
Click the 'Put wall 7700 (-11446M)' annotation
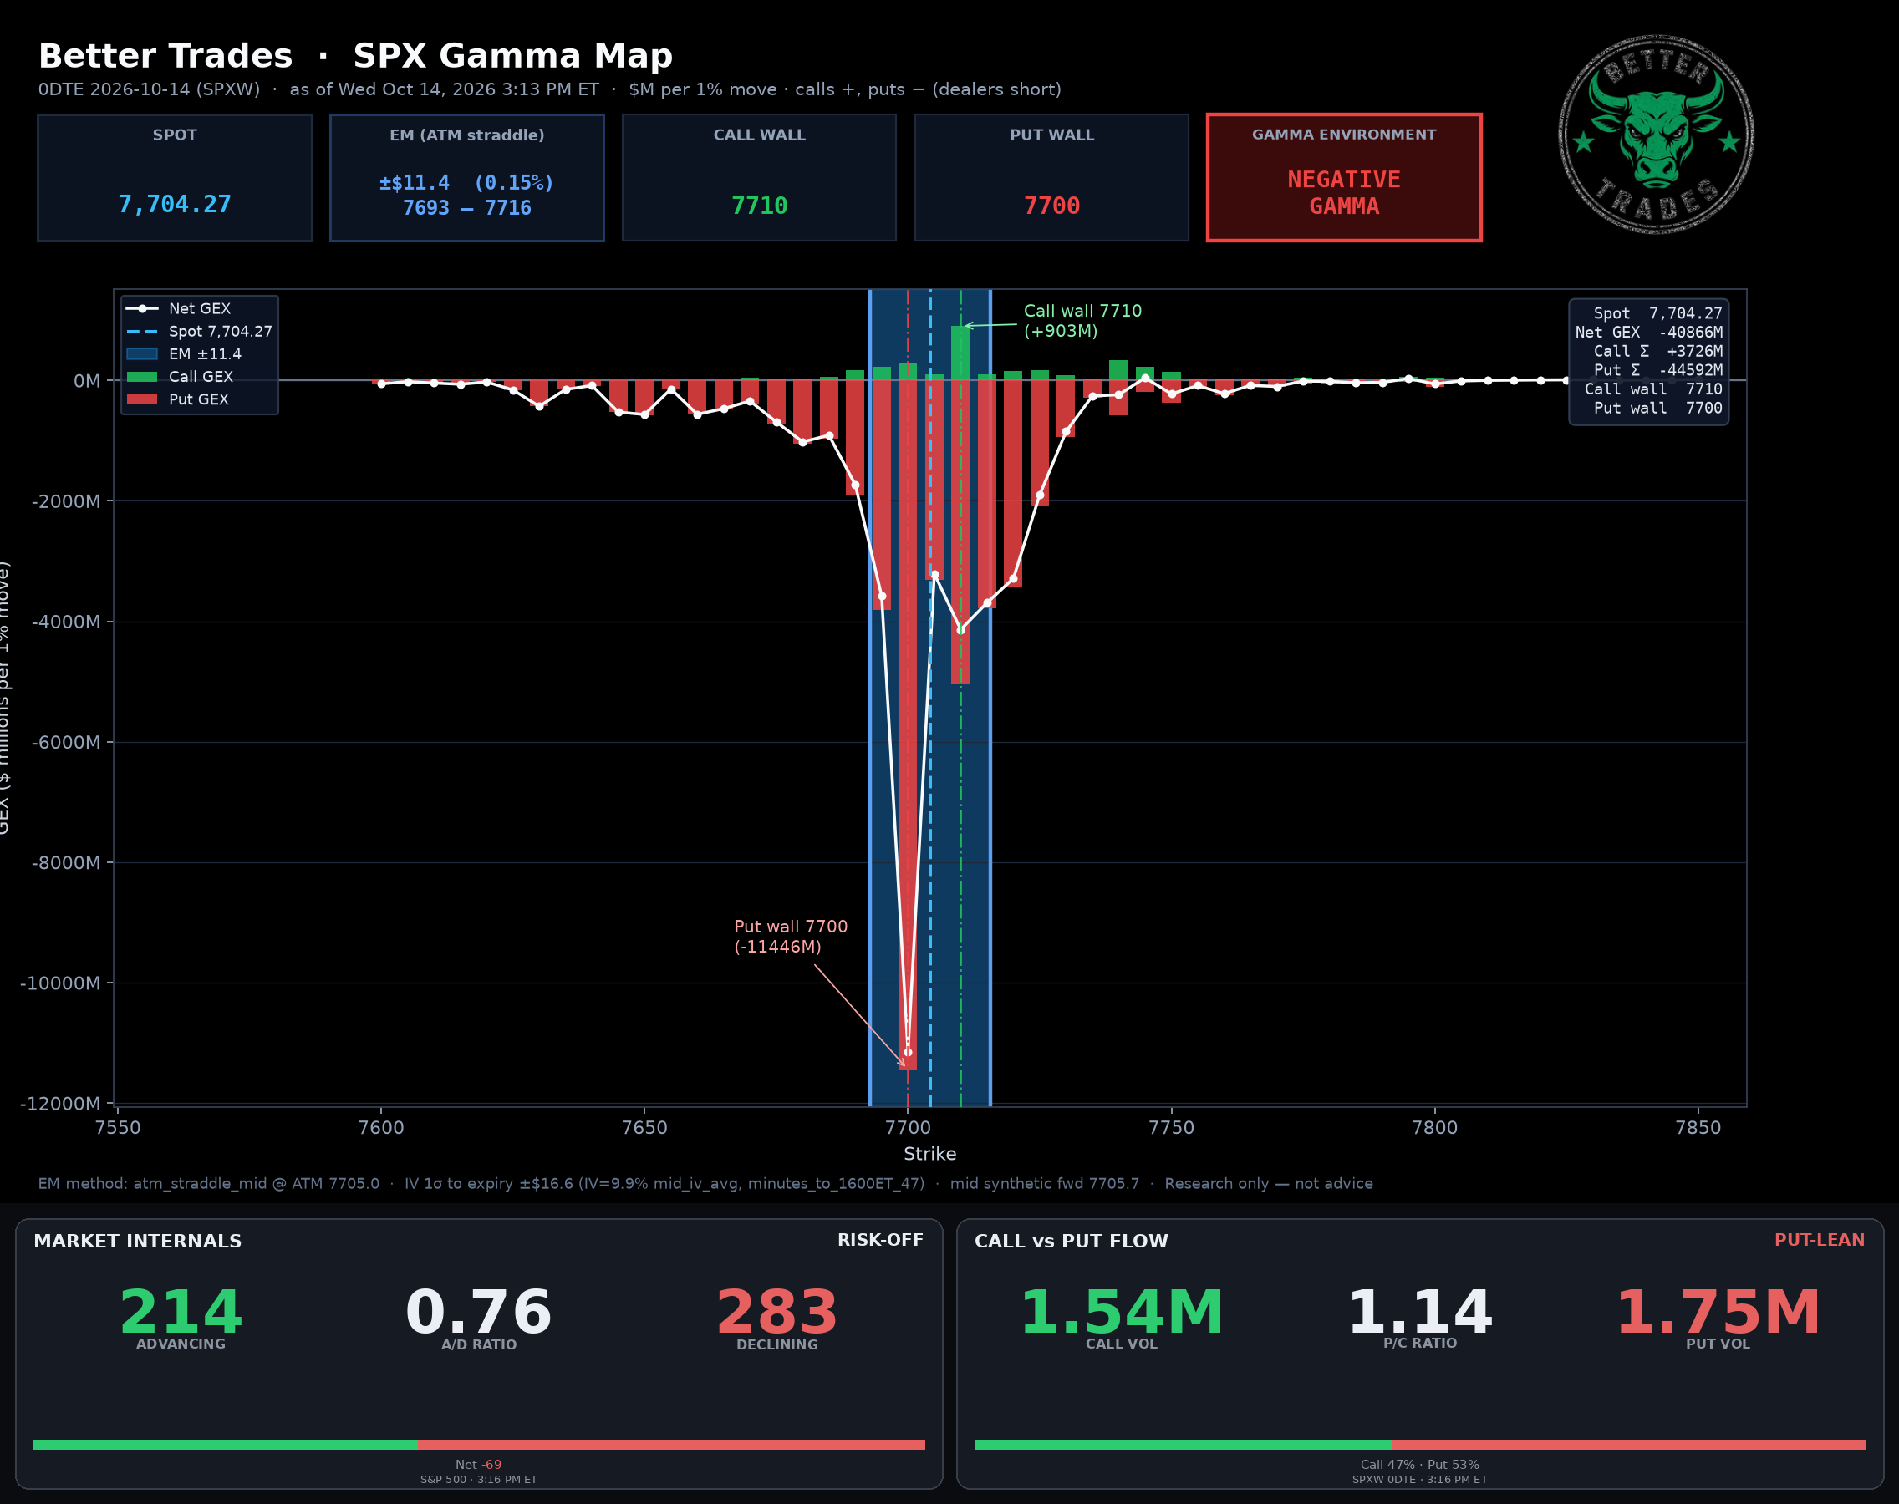coord(791,937)
